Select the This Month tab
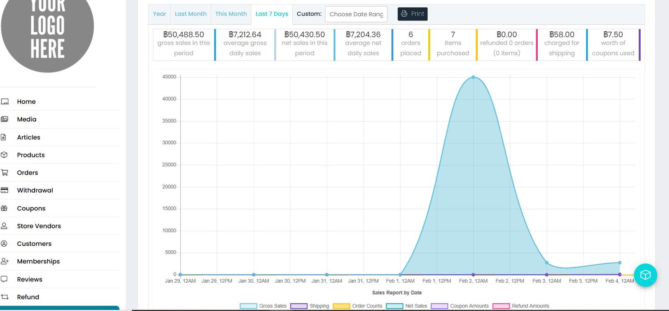The width and height of the screenshot is (669, 311). click(x=231, y=14)
